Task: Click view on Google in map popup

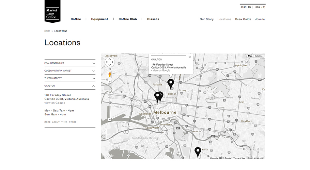Action: point(161,71)
